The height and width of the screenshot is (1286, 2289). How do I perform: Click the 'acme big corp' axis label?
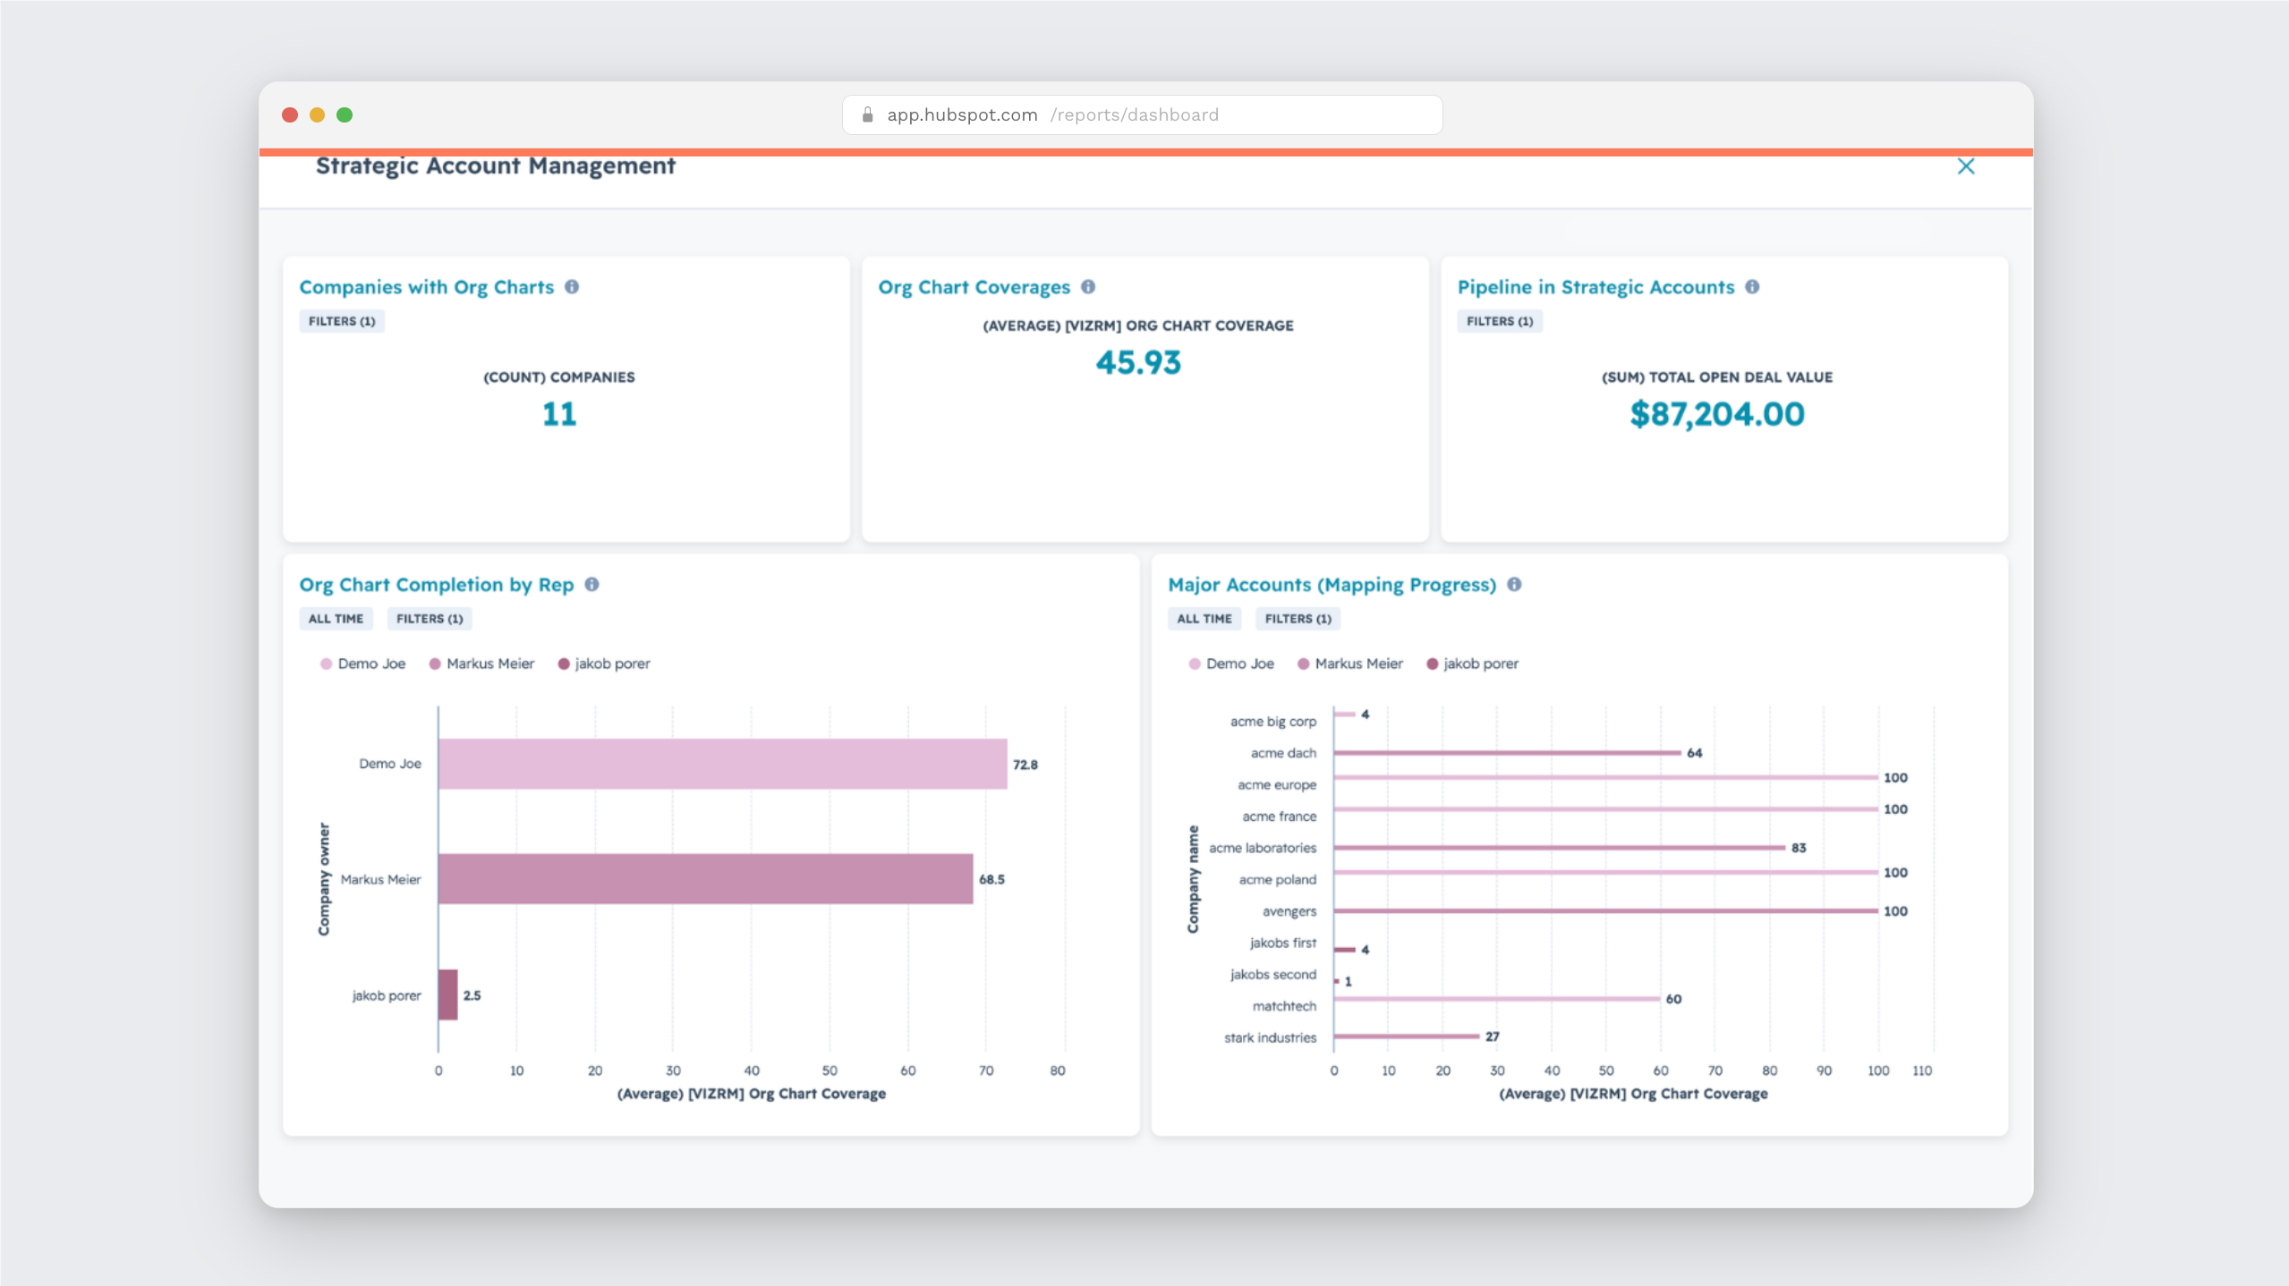point(1273,722)
